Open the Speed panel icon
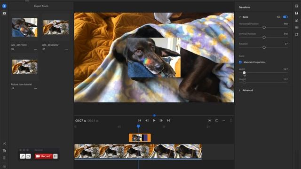 click(297, 27)
